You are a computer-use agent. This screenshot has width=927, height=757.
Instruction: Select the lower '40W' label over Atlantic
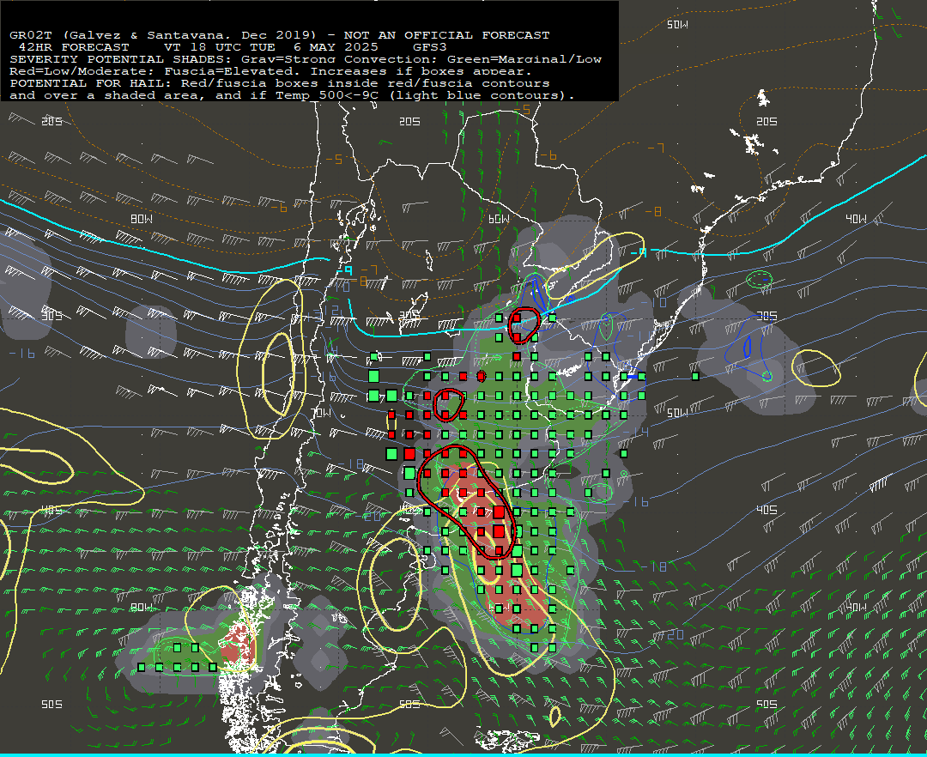(x=856, y=607)
